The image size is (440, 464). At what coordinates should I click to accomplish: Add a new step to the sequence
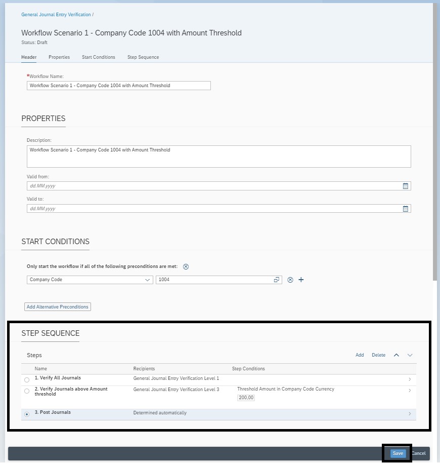360,355
